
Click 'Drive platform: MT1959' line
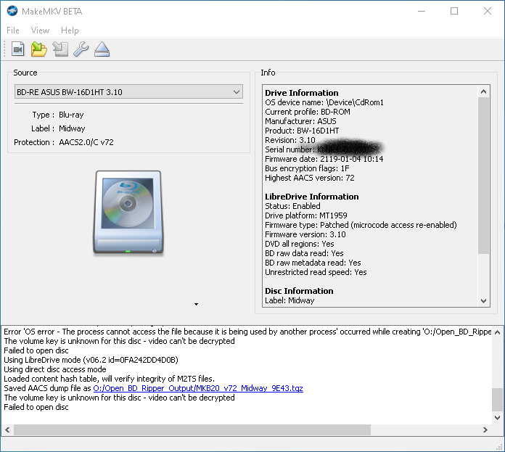pos(306,215)
